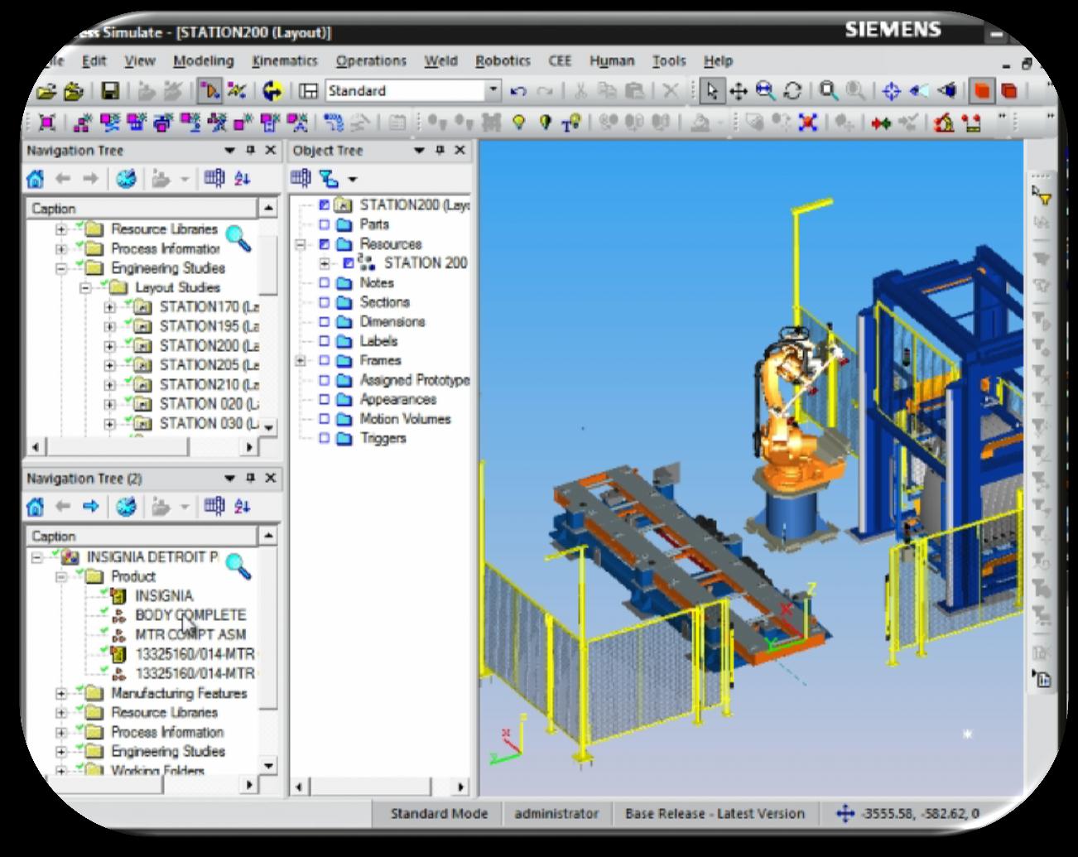
Task: Click the magnifier search icon beside Resource Libraries
Action: point(238,238)
